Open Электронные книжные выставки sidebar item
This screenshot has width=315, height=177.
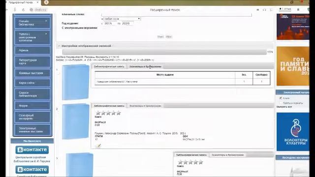click(32, 130)
